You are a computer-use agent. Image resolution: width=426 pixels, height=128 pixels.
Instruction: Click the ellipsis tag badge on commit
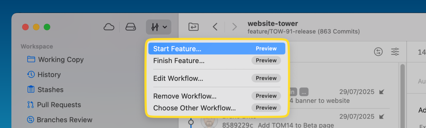pyautogui.click(x=304, y=92)
